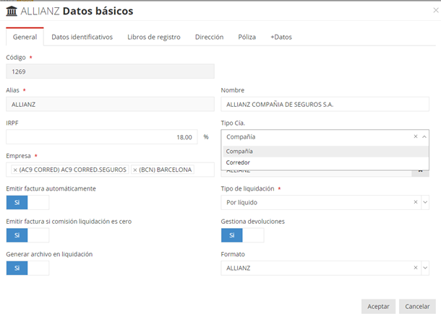This screenshot has width=441, height=319.
Task: Choose Corredor from the open list
Action: 238,162
